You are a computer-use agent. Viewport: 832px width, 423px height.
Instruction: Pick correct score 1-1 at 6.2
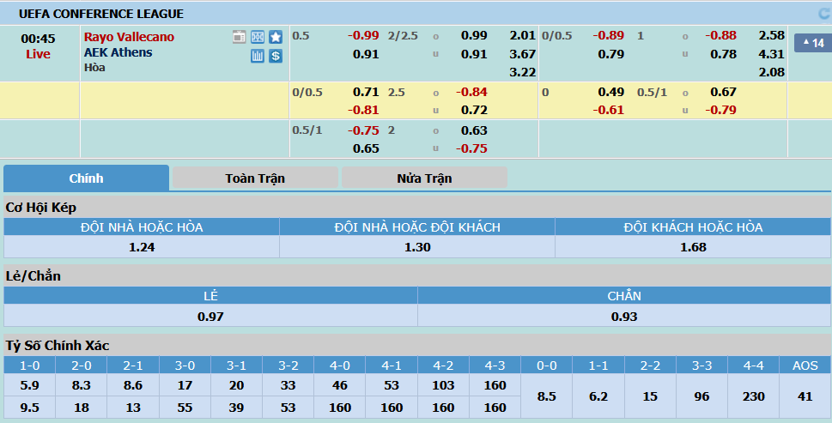tap(598, 396)
